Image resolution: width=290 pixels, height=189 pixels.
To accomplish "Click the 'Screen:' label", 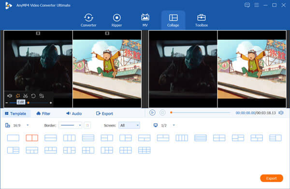I will pyautogui.click(x=110, y=126).
